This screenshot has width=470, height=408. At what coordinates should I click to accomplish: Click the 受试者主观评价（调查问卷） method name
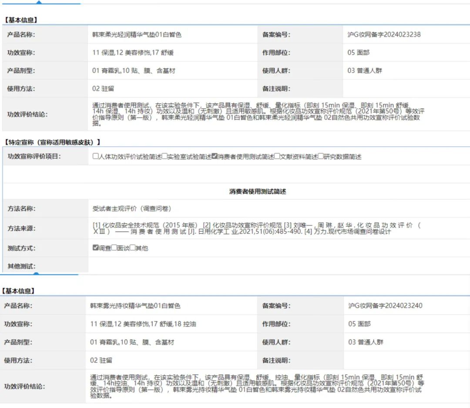[x=132, y=209]
